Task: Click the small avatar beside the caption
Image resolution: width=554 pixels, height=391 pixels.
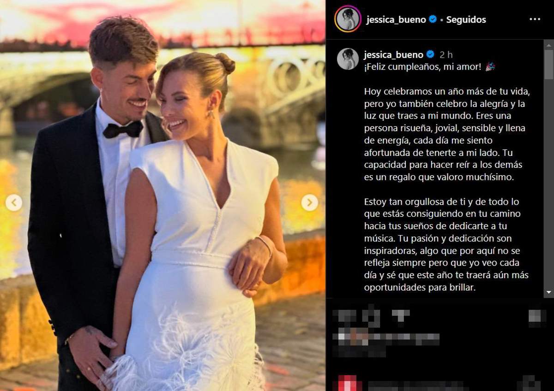Action: click(x=348, y=59)
